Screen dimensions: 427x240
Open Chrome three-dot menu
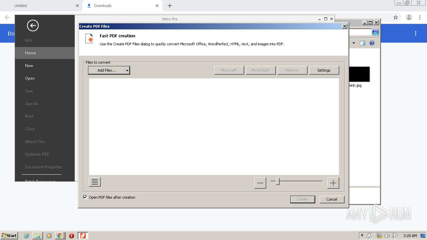pyautogui.click(x=420, y=17)
